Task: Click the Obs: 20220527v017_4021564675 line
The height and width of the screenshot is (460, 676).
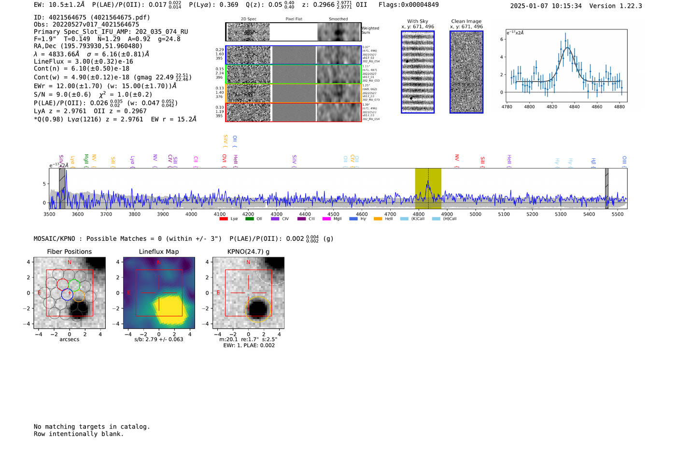Action: (x=86, y=25)
